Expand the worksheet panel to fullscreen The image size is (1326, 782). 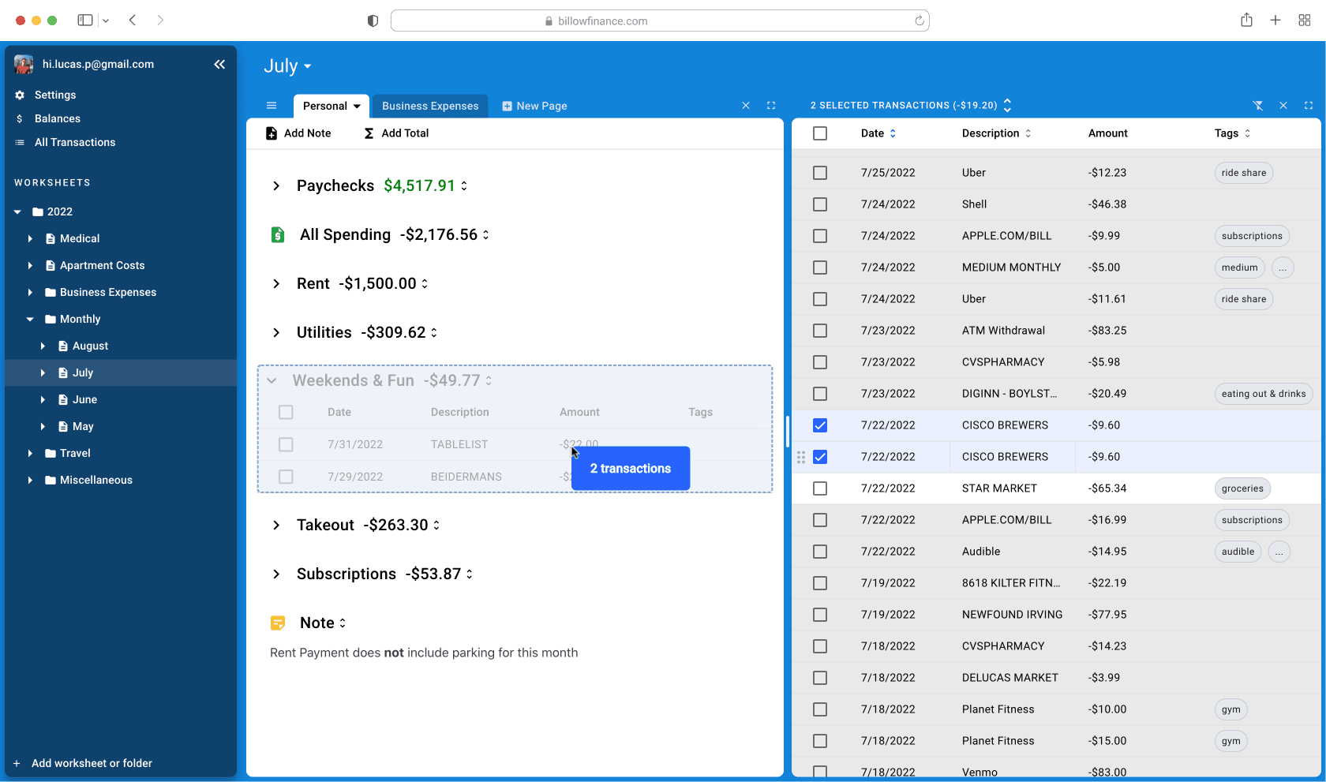(x=771, y=106)
